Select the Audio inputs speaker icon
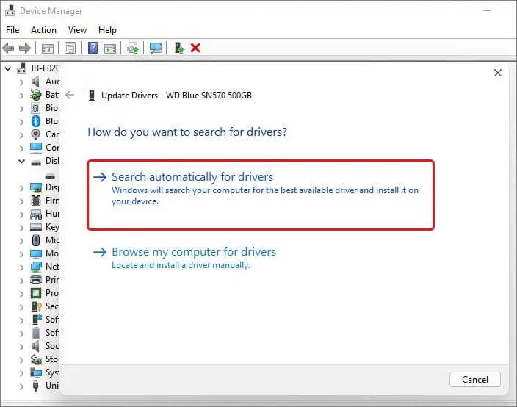This screenshot has height=407, width=517. pos(35,82)
